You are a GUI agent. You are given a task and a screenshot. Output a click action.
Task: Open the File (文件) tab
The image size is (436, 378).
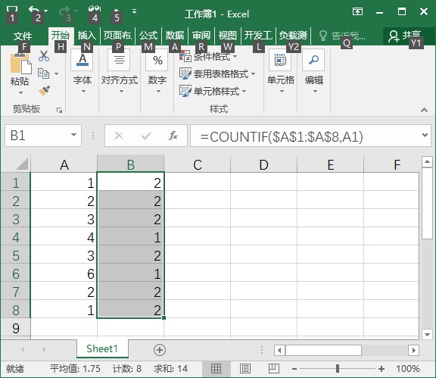tap(23, 36)
